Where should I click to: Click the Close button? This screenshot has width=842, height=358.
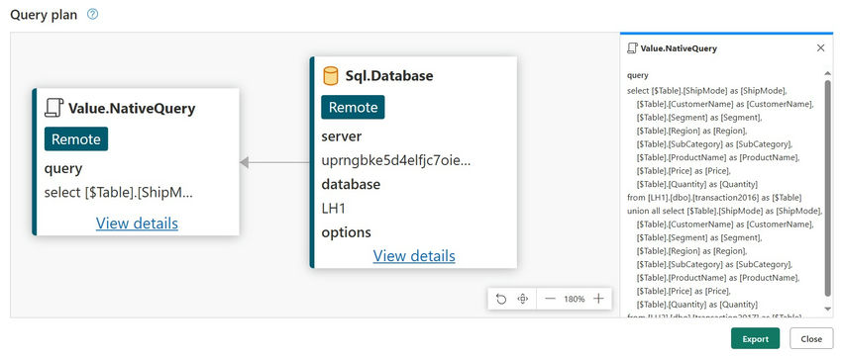pyautogui.click(x=811, y=338)
